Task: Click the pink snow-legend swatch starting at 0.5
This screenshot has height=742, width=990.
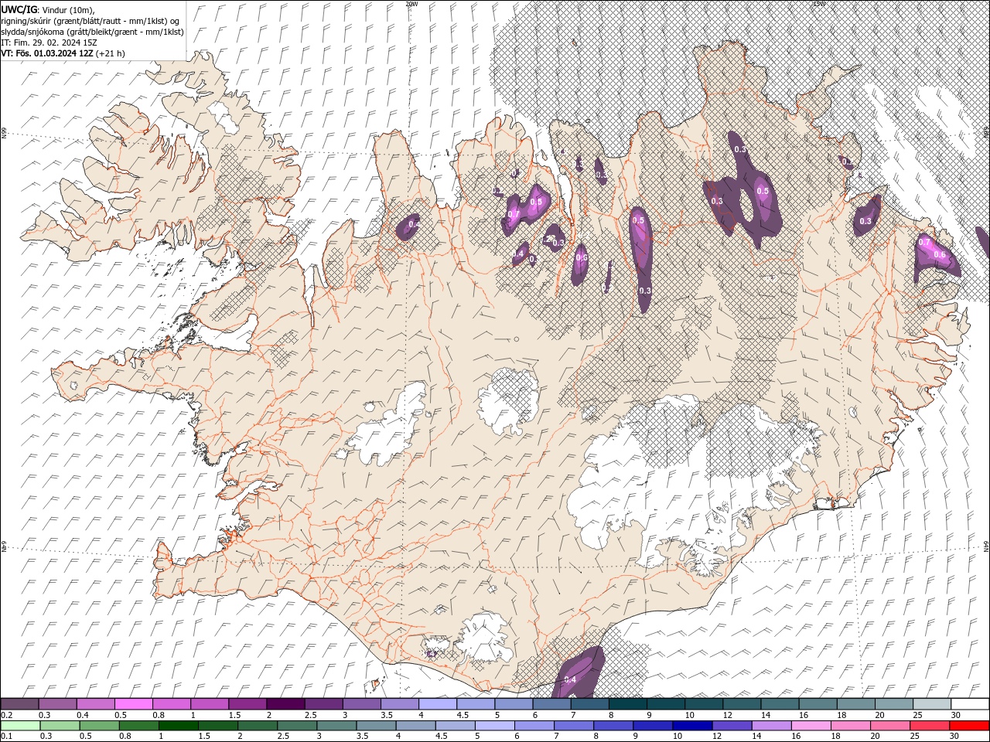Action: pos(133,704)
